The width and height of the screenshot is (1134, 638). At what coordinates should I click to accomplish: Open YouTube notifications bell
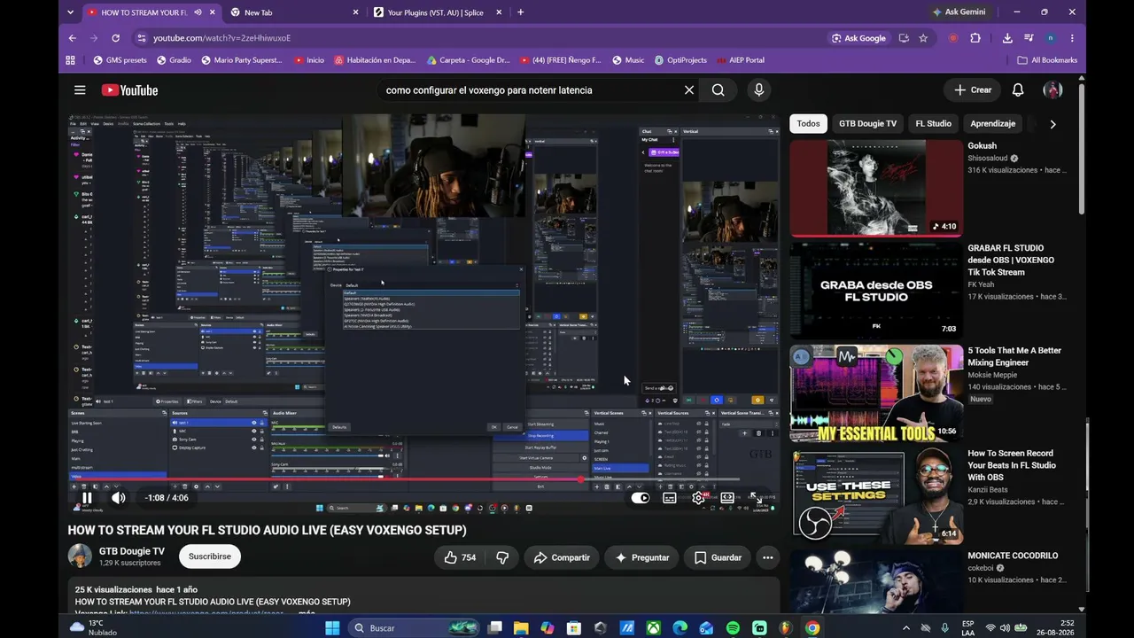1018,90
